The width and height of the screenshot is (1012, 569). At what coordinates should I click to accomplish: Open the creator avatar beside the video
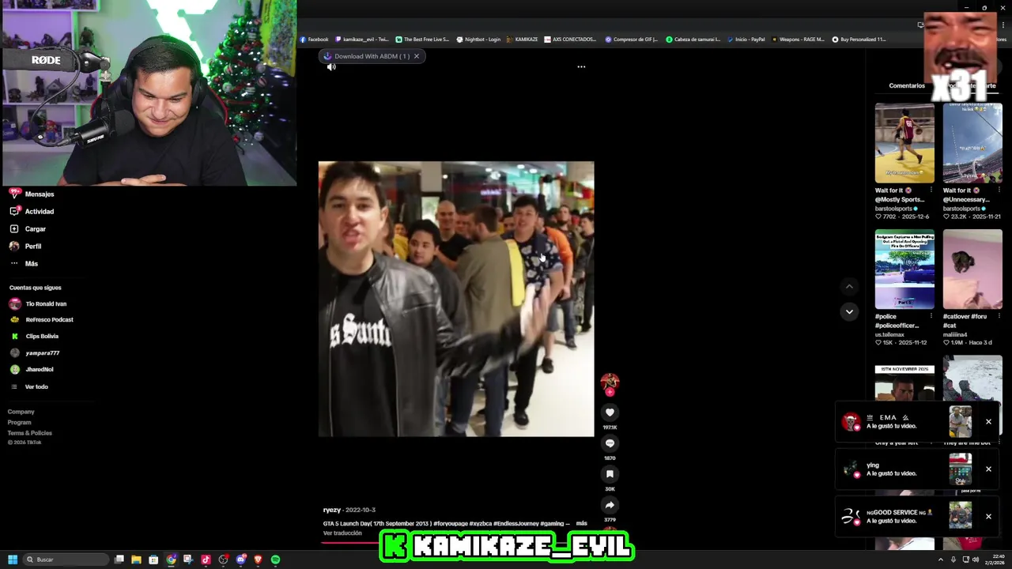pyautogui.click(x=610, y=383)
